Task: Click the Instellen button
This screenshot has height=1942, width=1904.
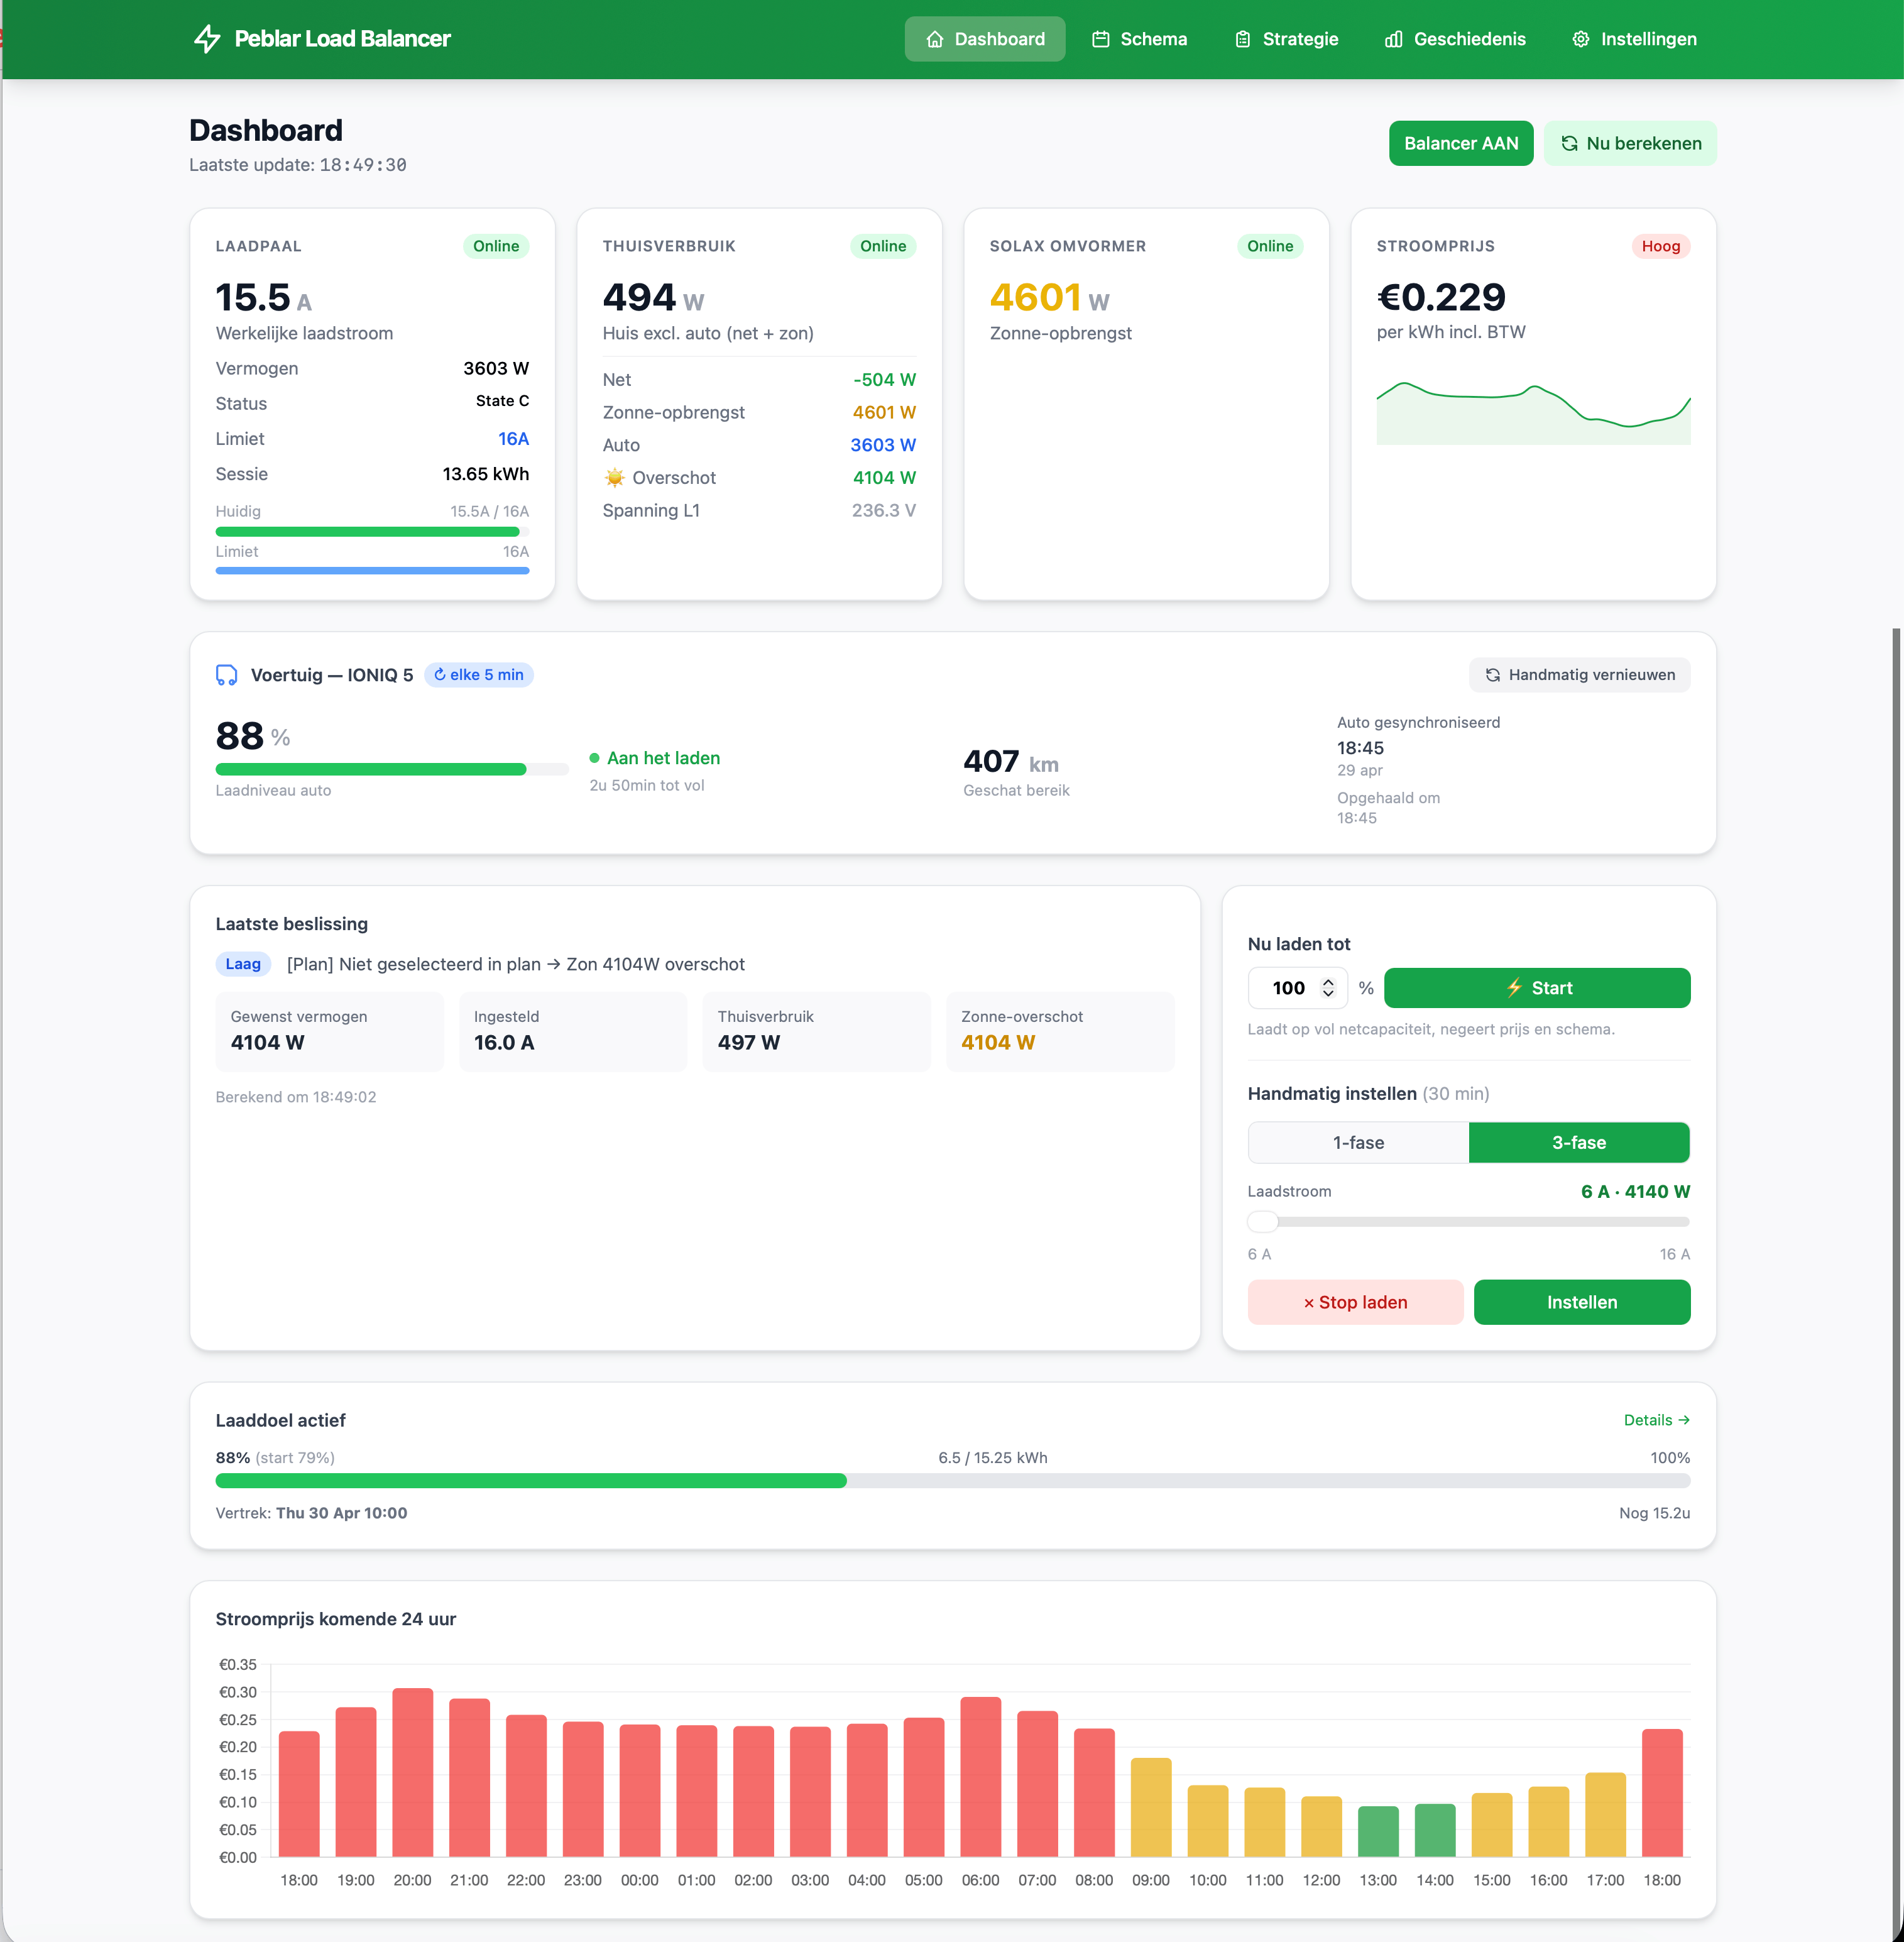Action: (x=1582, y=1302)
